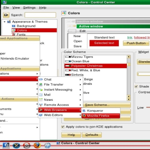Click the blue globe icon on taskbar
The height and width of the screenshot is (150, 150).
click(x=48, y=145)
